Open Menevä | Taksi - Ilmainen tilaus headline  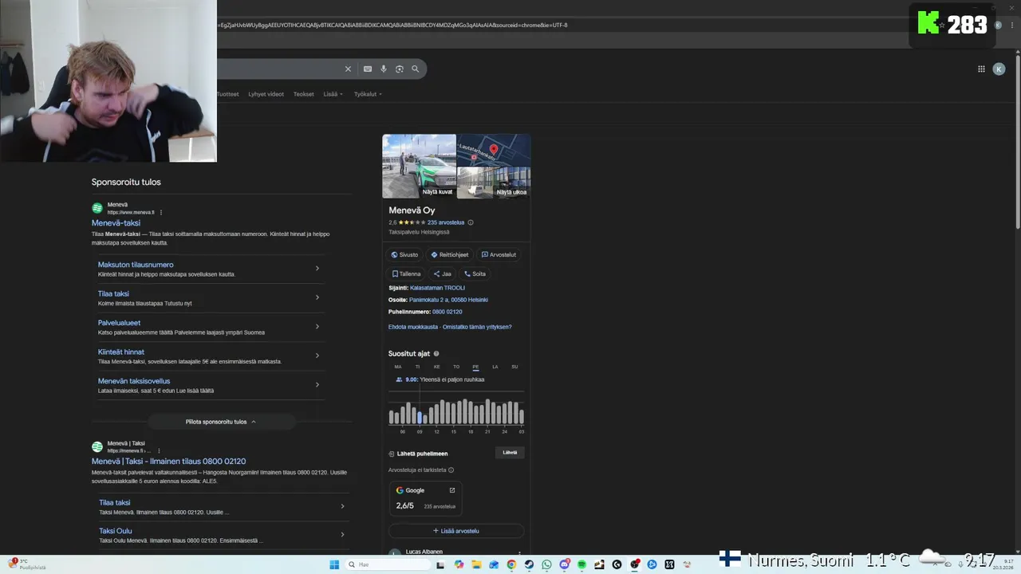168,461
